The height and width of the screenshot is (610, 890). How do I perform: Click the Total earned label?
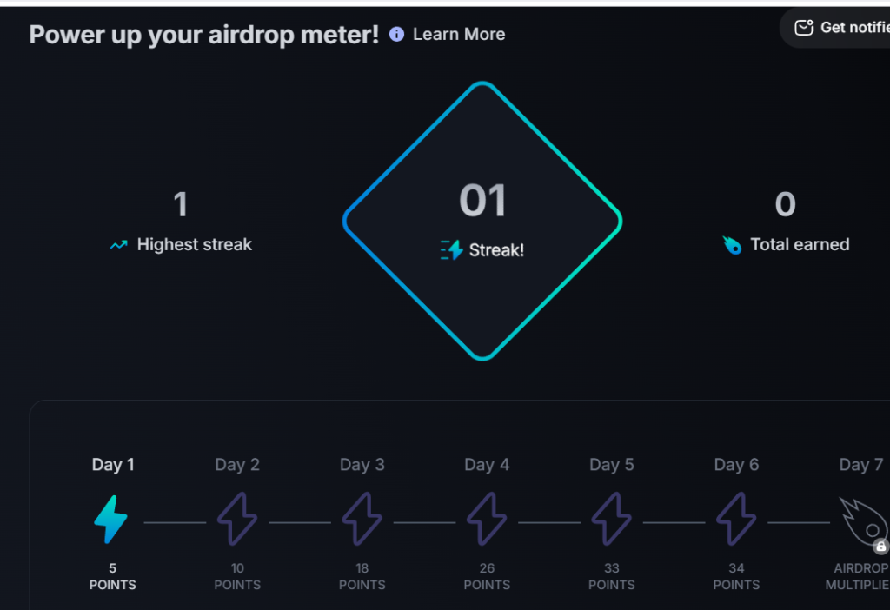click(x=800, y=244)
